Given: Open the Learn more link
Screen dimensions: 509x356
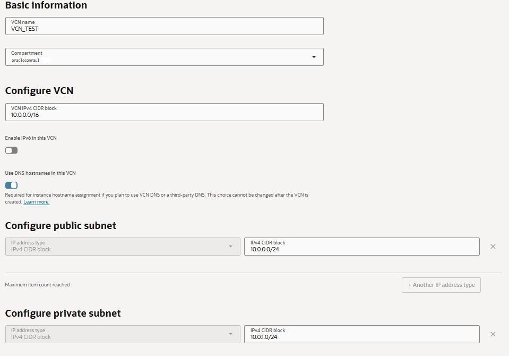Looking at the screenshot, I should click(36, 202).
